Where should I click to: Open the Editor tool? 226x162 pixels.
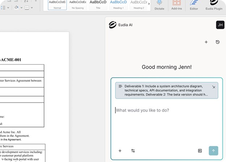(194, 5)
